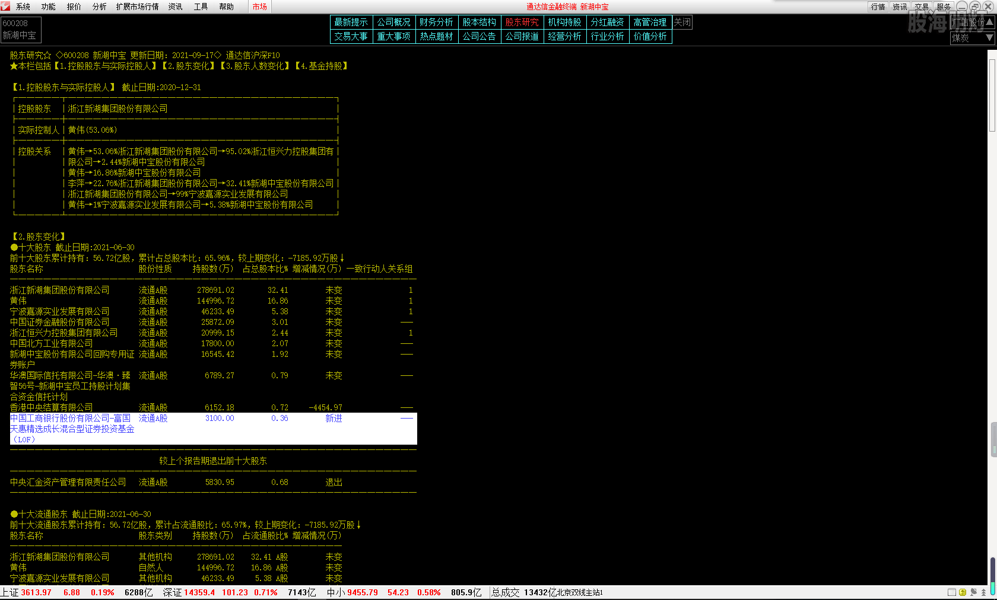This screenshot has height=600, width=997.
Task: Click 北京双线主站1 server status text
Action: 579,592
